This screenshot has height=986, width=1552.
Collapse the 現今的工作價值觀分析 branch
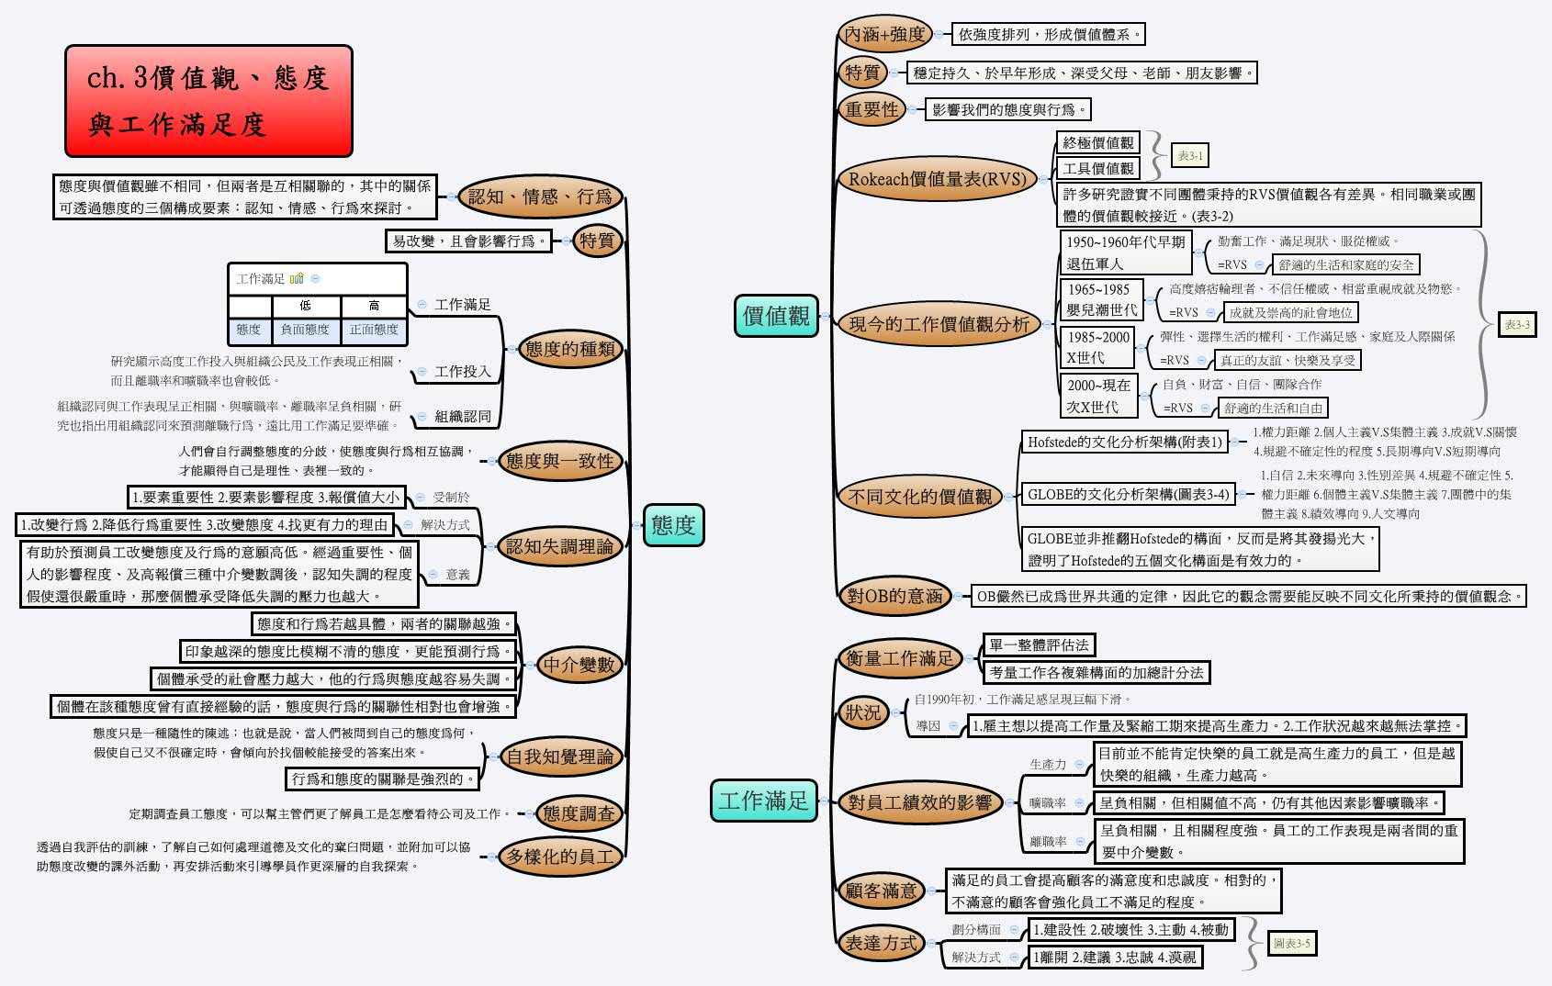(1046, 323)
